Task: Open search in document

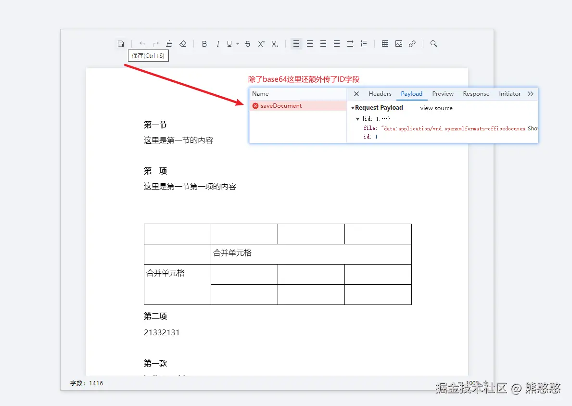Action: pyautogui.click(x=433, y=44)
